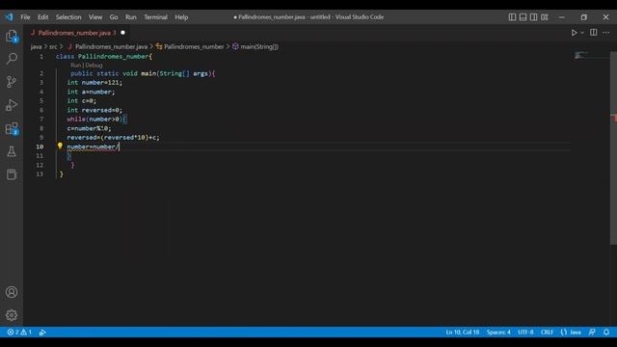The image size is (617, 347).
Task: Open the View menu
Action: [95, 17]
